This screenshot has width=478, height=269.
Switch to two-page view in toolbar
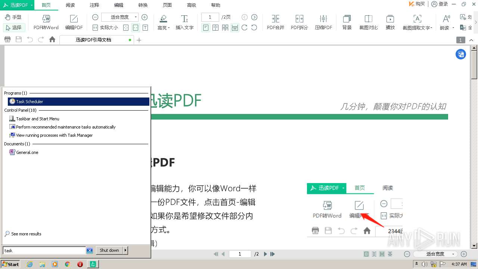[215, 27]
